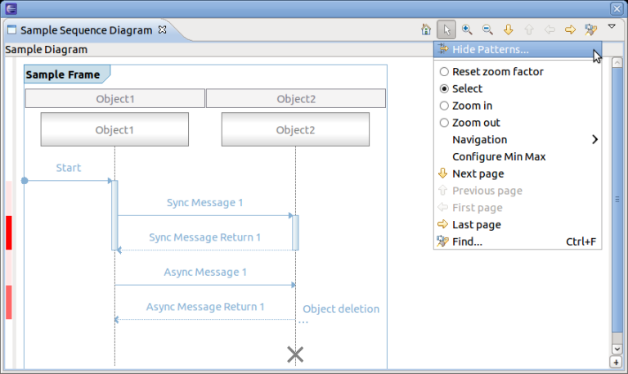
Task: Click the Find... menu item
Action: 467,242
